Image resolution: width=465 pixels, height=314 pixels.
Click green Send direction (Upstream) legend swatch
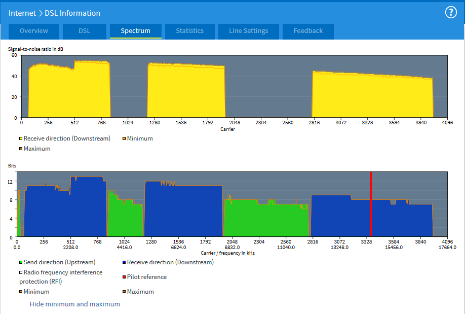click(21, 263)
